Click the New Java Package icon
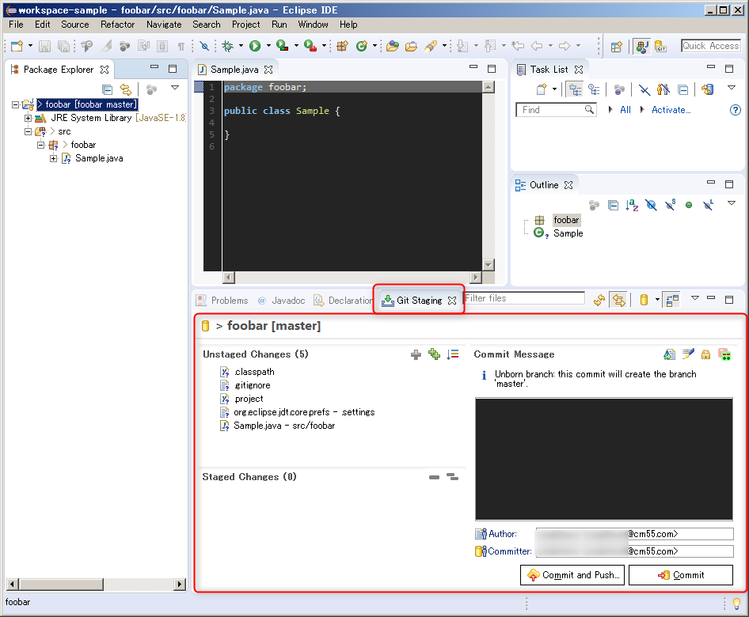The height and width of the screenshot is (617, 749). [342, 46]
